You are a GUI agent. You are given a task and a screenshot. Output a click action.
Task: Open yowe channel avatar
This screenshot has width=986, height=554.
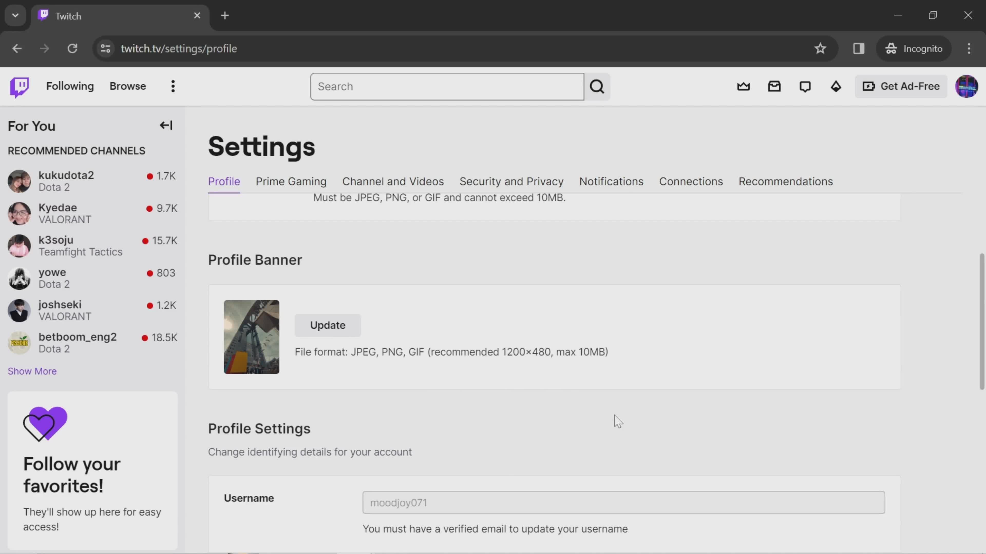19,278
